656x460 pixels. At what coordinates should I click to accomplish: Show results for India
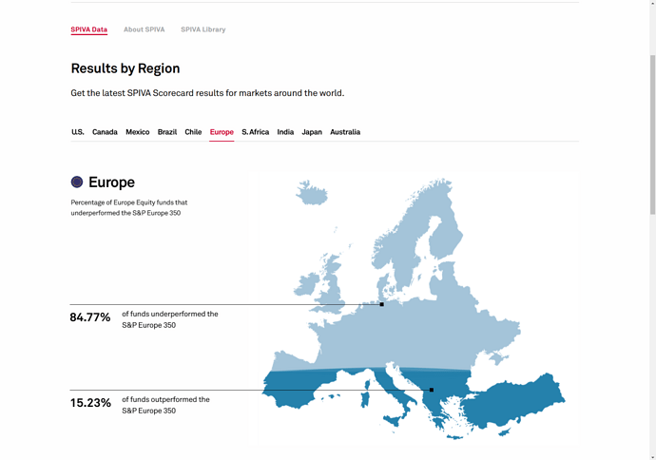coord(285,132)
